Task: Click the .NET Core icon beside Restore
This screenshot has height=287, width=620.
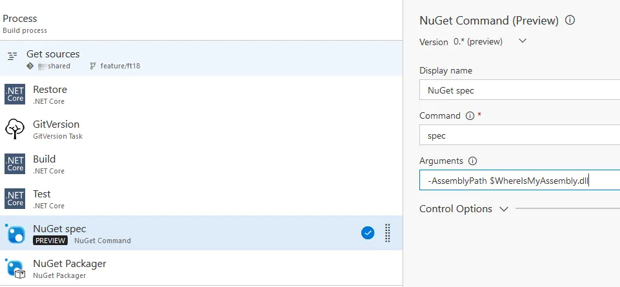Action: coord(15,94)
